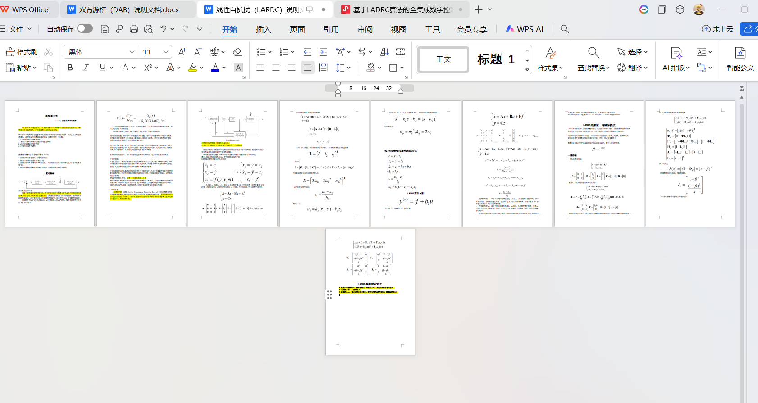Apply the 标题 1 heading style

click(x=496, y=59)
